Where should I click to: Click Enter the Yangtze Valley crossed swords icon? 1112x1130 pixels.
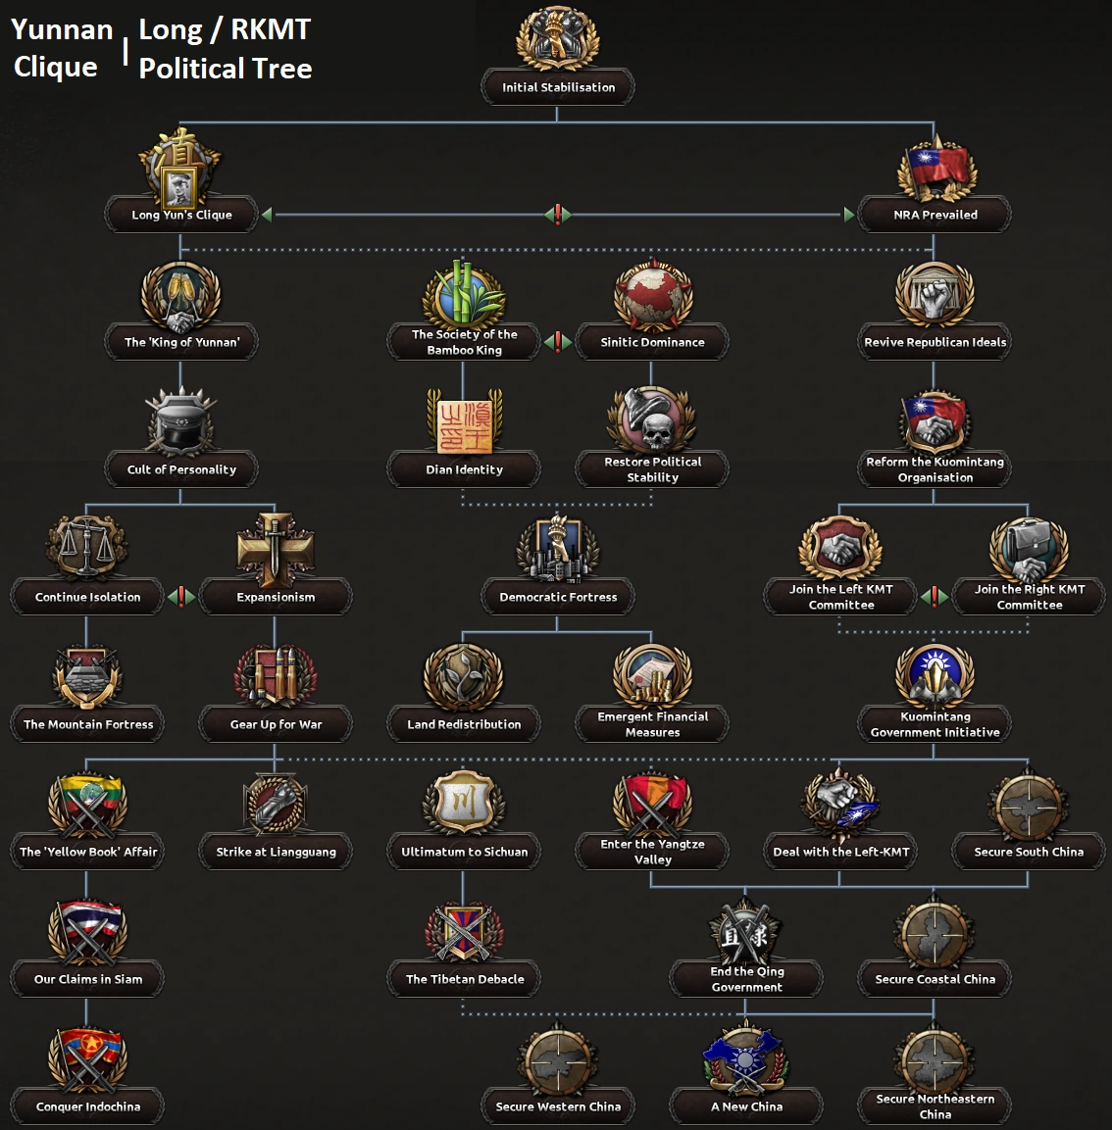click(653, 804)
